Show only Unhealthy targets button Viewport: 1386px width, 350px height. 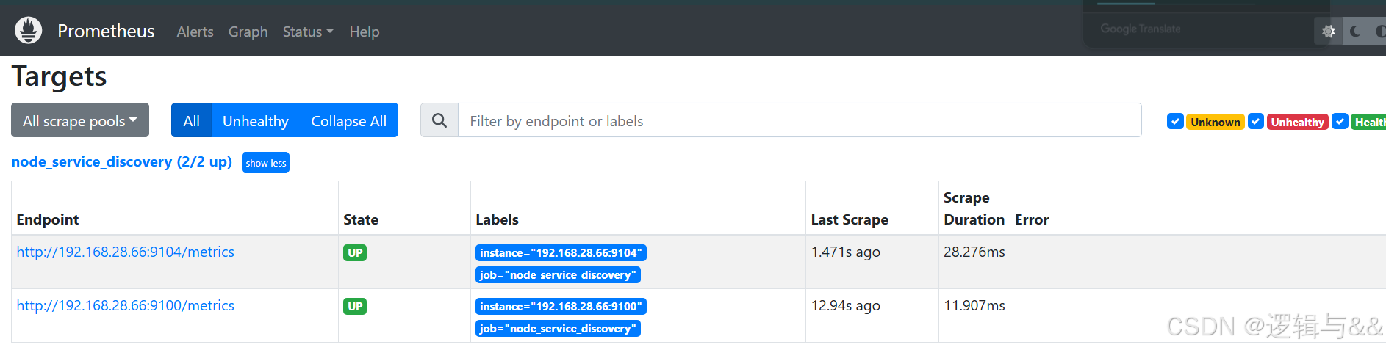tap(256, 120)
